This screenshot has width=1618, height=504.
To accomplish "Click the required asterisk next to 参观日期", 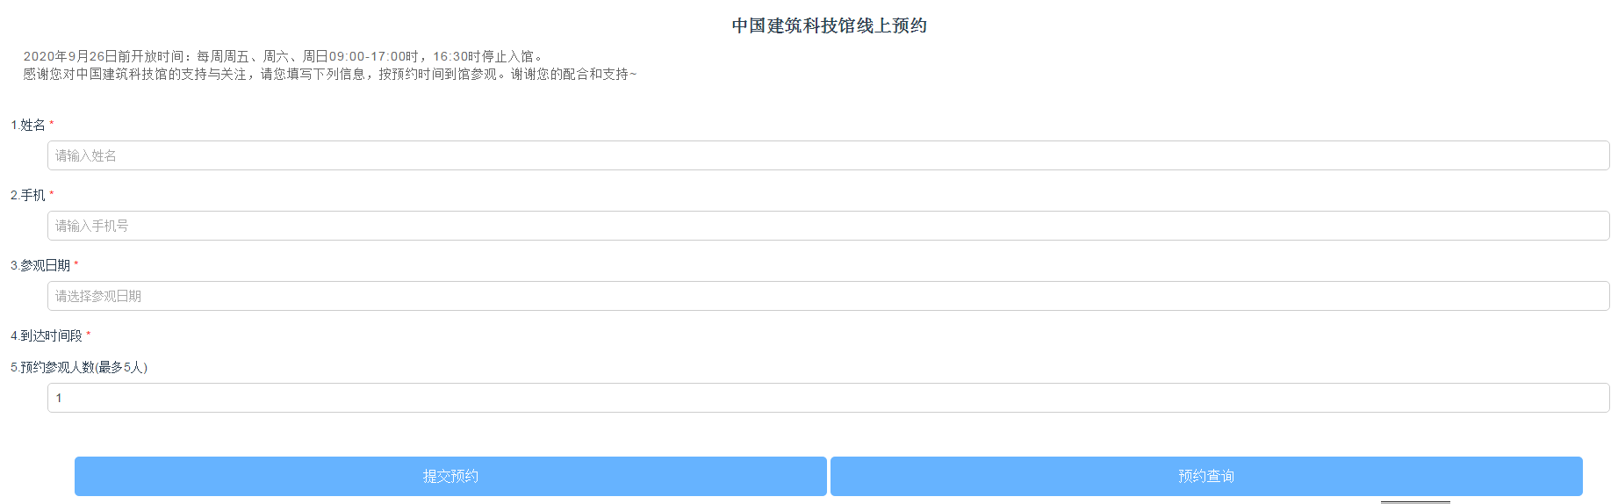I will (x=76, y=264).
